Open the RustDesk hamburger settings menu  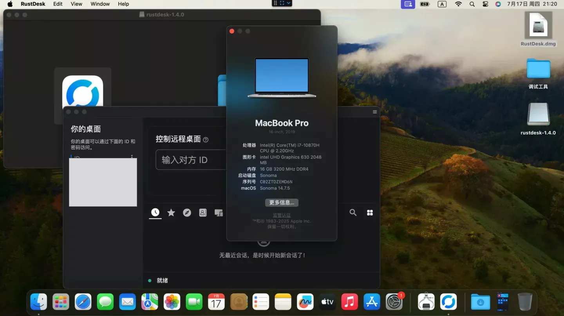(x=375, y=112)
